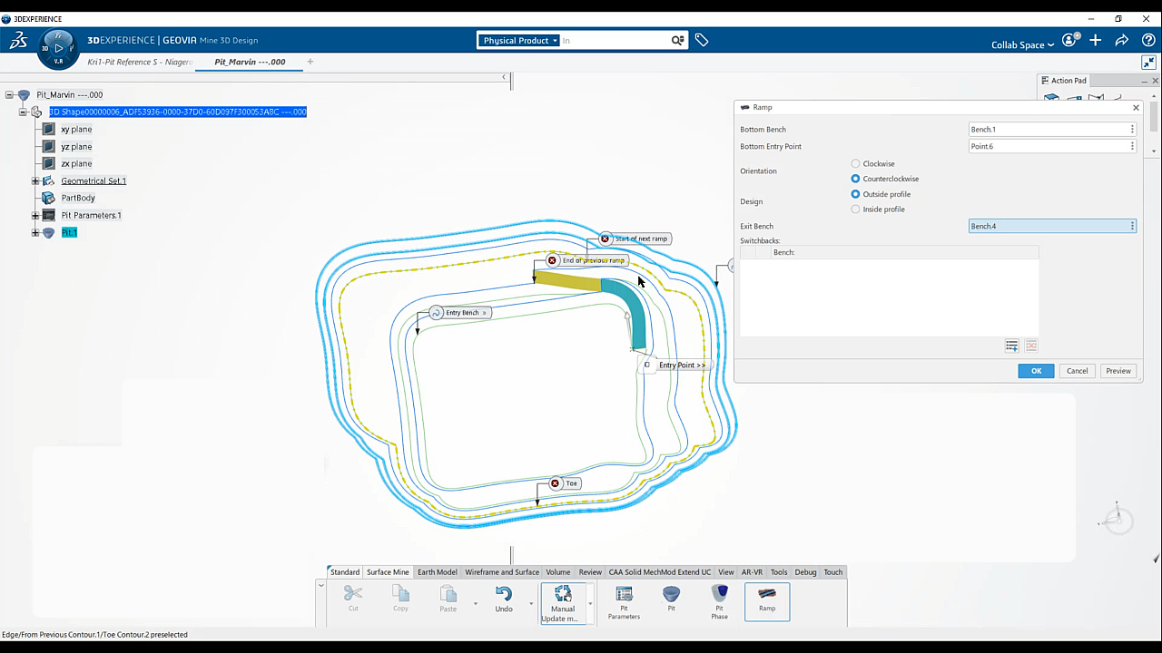Select Inside profile design option
1162x653 pixels.
click(x=855, y=210)
